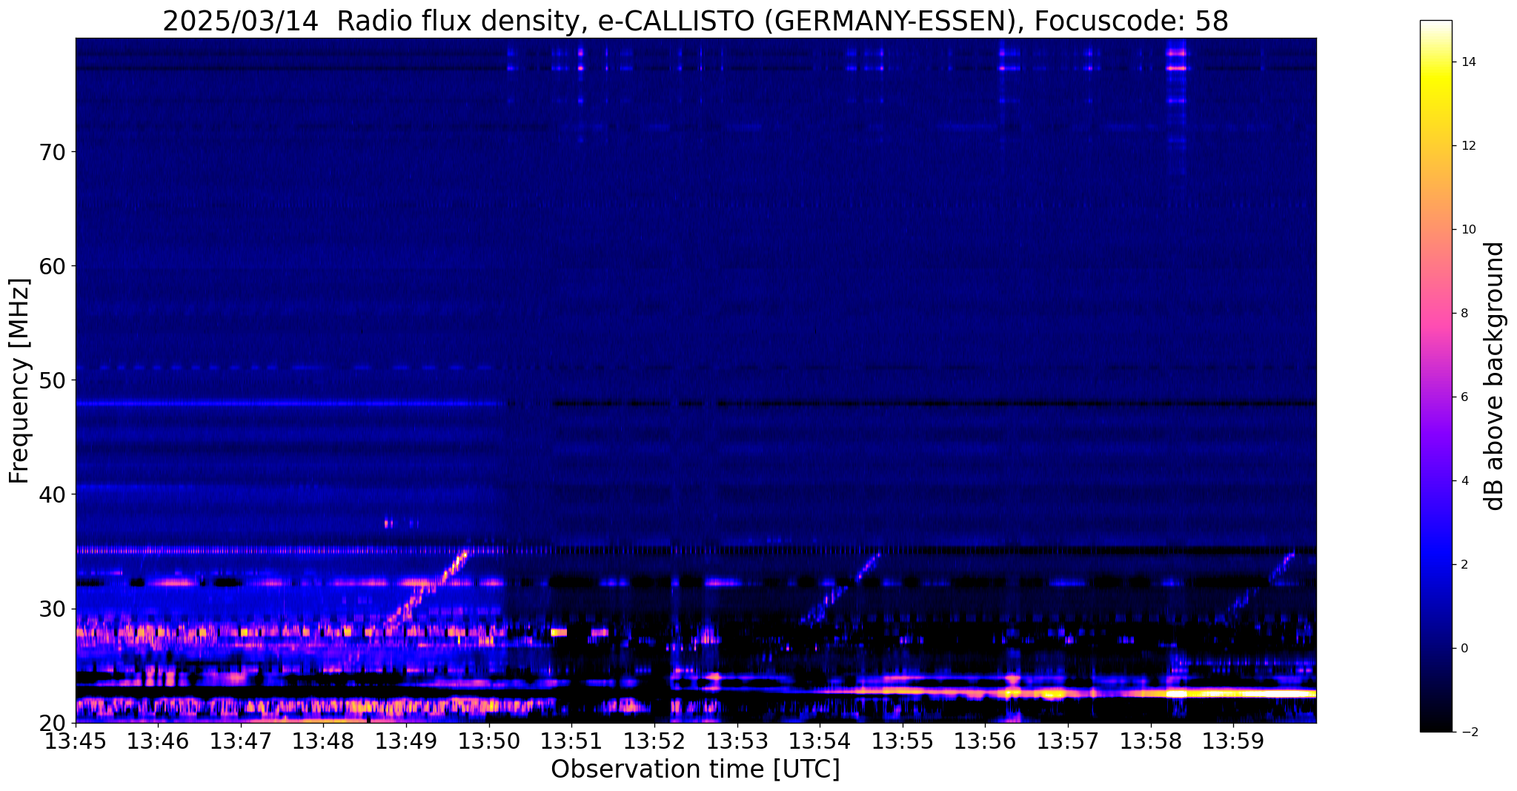Click the 70 MHz frequency tick label
1517x791 pixels.
click(51, 152)
